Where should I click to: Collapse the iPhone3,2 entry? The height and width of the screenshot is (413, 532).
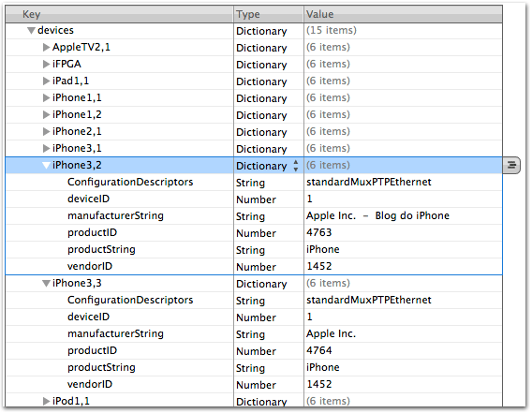(46, 165)
